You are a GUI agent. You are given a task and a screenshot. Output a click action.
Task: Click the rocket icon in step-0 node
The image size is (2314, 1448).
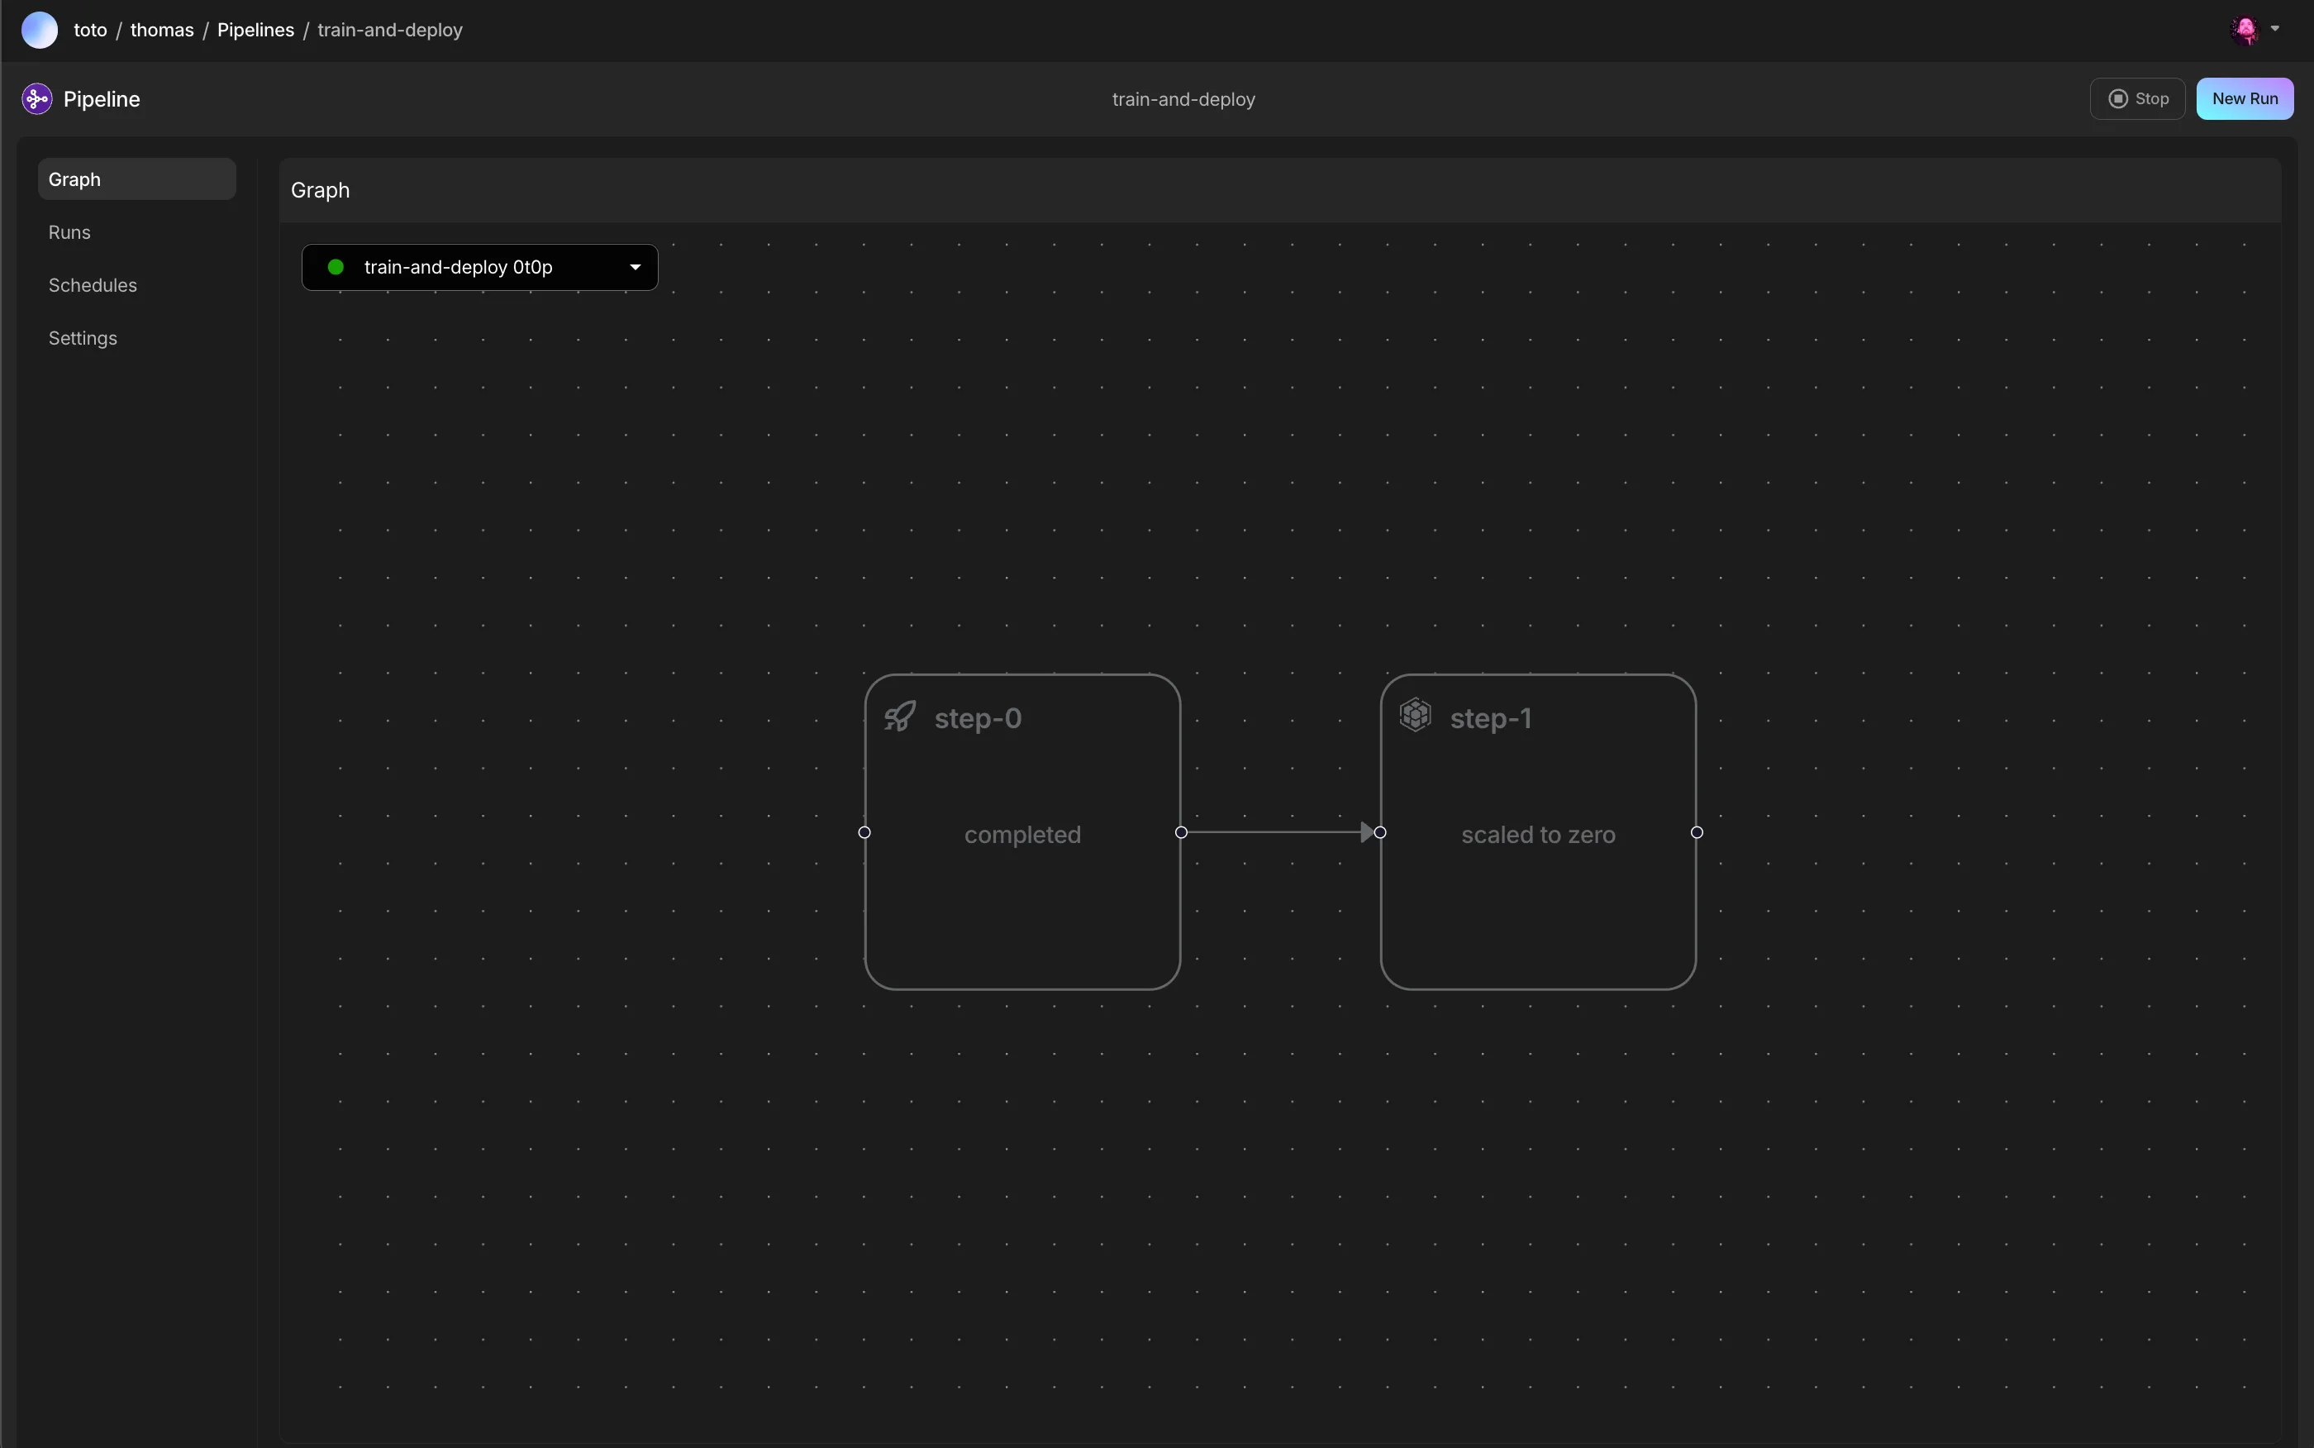[900, 717]
